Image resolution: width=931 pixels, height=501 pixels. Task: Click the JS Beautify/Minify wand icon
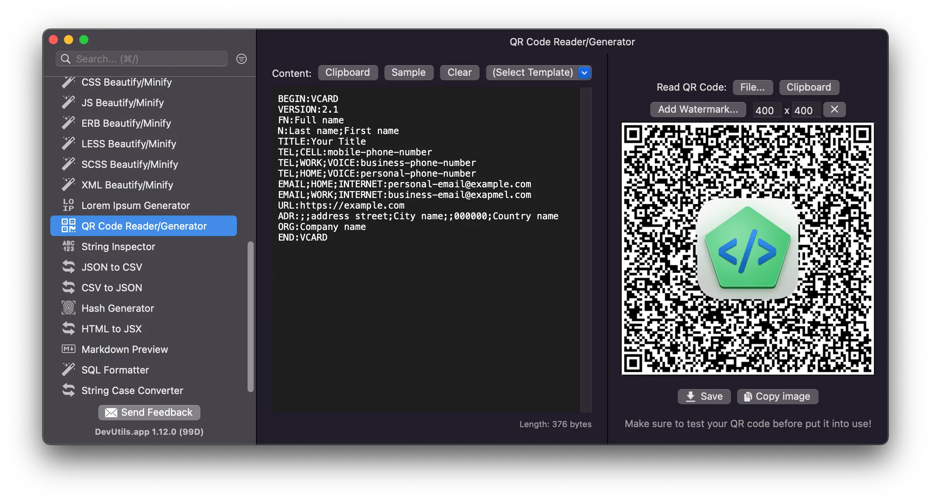point(68,102)
